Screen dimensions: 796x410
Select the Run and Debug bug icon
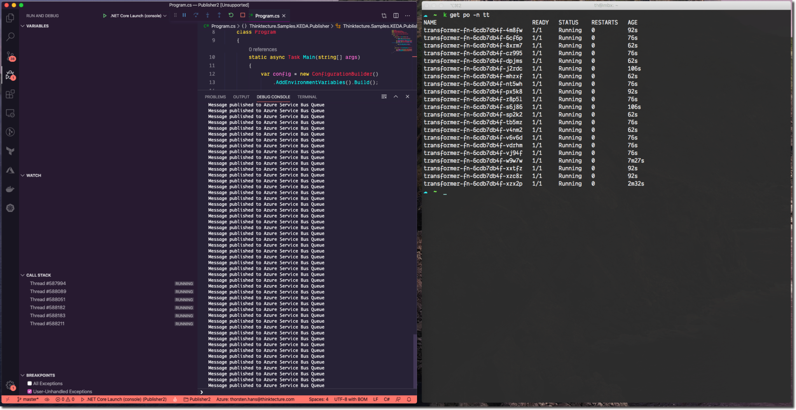tap(10, 75)
